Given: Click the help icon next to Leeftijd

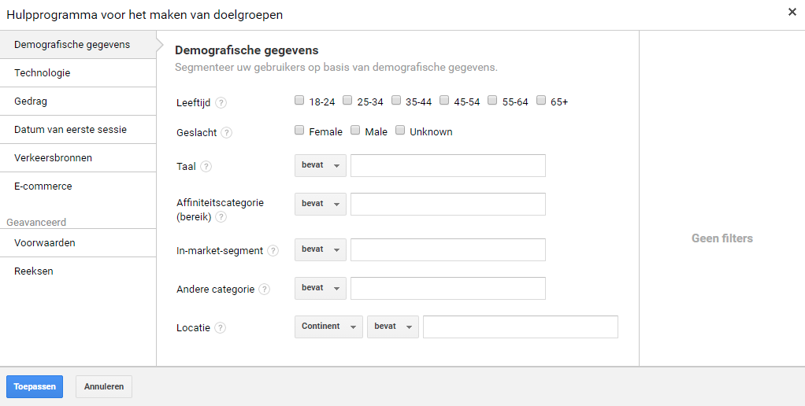Looking at the screenshot, I should click(x=221, y=102).
